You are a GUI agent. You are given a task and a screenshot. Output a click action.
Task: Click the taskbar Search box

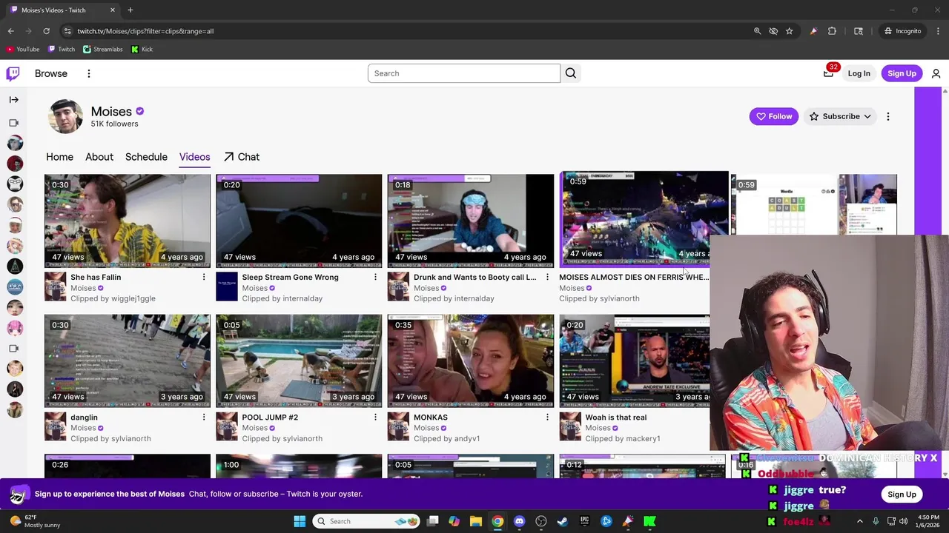pyautogui.click(x=366, y=521)
